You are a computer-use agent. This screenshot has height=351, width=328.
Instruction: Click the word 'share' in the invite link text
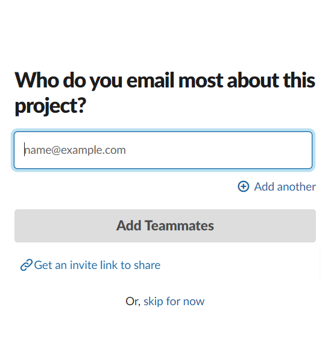(x=147, y=265)
